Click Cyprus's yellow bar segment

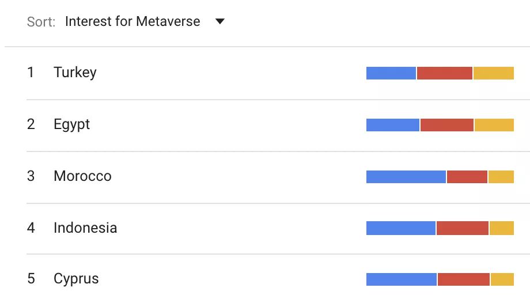point(502,279)
